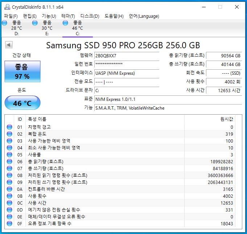Click total host reads value 90564 GB
Image resolution: width=247 pixels, height=234 pixels.
[x=224, y=56]
